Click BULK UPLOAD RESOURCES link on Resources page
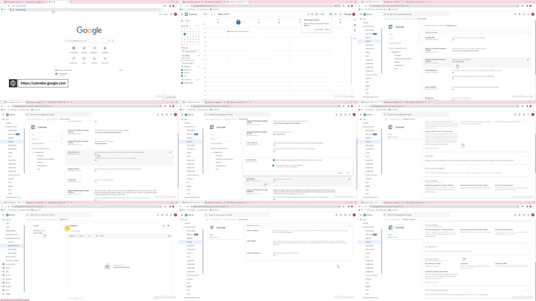Screen dimensions: 536x301 [x=121, y=267]
